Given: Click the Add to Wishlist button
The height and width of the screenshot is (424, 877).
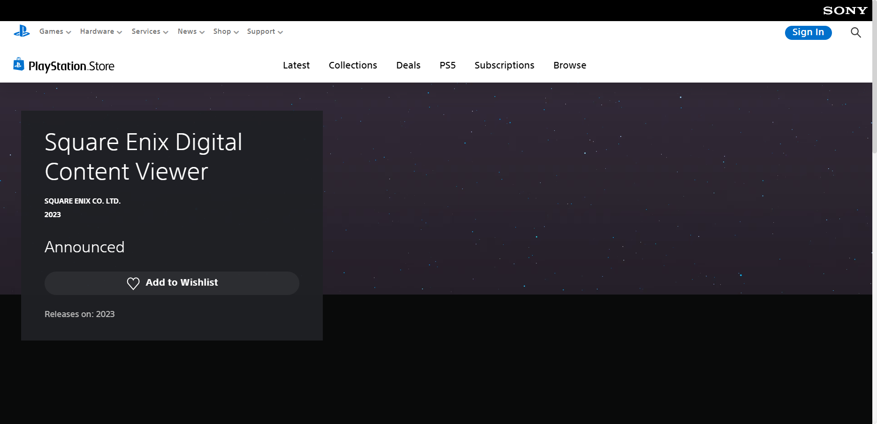Looking at the screenshot, I should 172,283.
